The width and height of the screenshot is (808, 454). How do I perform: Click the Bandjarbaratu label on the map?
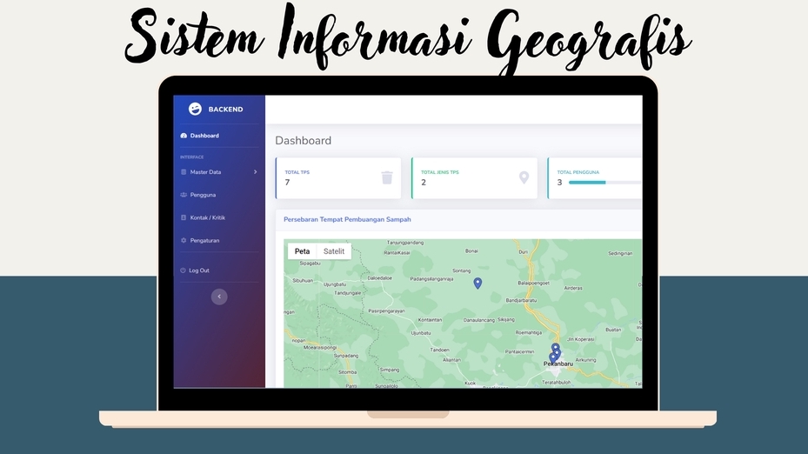(521, 300)
